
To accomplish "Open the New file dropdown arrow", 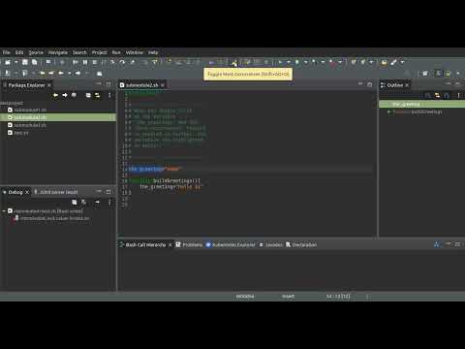I will tap(15, 62).
